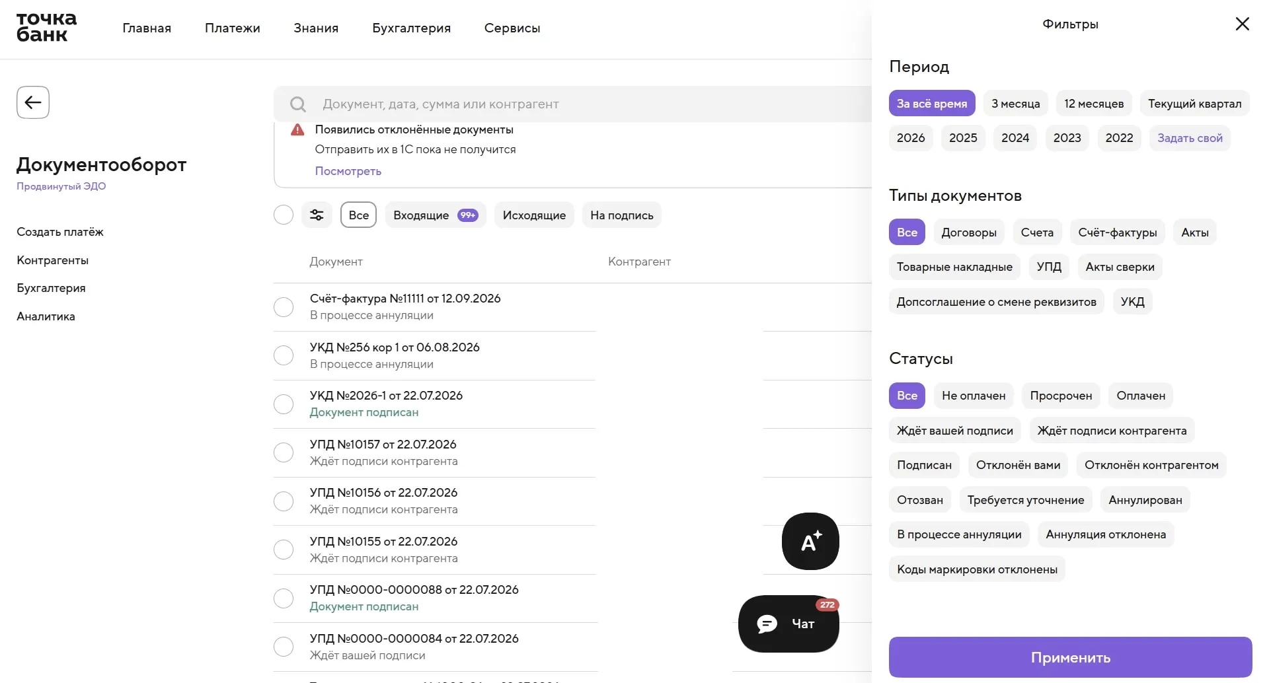Filter status Подписан
This screenshot has height=683, width=1269.
coord(924,464)
